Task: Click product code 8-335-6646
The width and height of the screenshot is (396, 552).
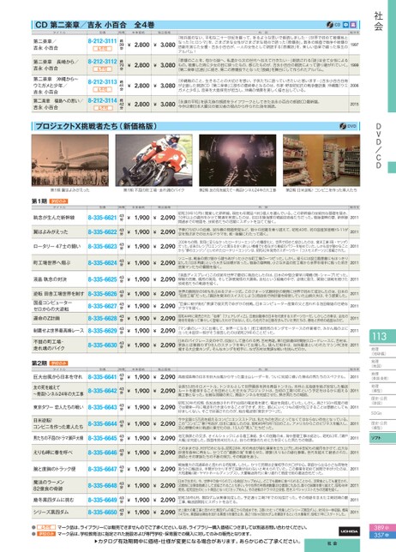Action: (103, 453)
